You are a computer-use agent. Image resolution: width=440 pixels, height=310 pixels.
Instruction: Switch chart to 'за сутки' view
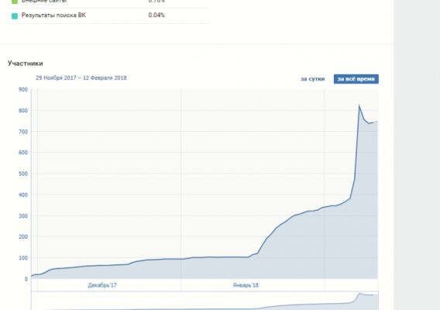point(313,79)
